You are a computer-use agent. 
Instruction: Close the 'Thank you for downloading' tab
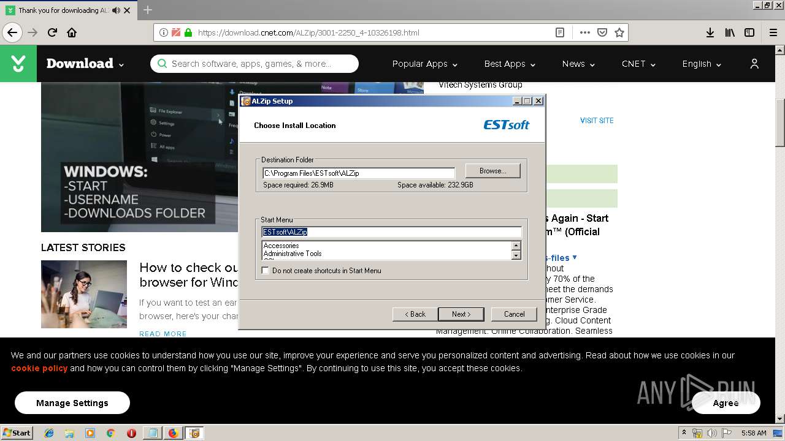click(x=127, y=10)
